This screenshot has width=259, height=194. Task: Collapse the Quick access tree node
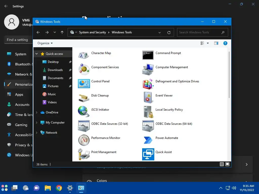click(37, 54)
